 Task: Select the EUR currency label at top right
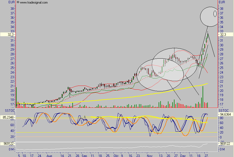pyautogui.click(x=222, y=2)
